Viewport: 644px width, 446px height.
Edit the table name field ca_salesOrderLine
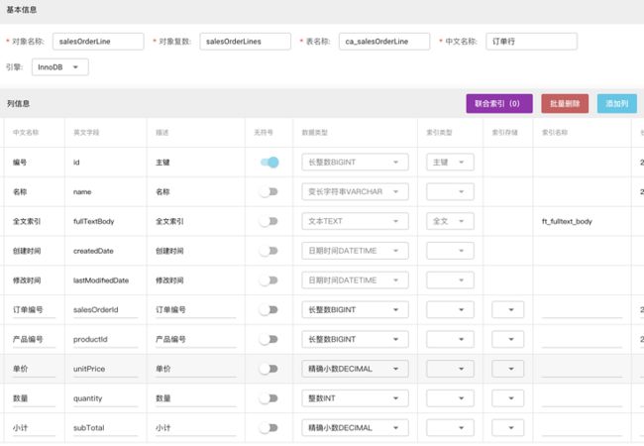coord(384,42)
